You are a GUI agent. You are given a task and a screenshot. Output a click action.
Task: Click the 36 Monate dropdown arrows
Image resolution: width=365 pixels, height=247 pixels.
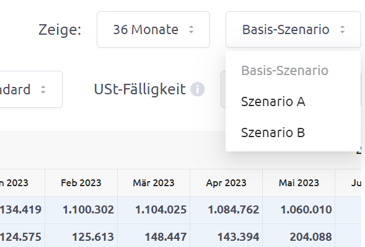[x=191, y=30]
